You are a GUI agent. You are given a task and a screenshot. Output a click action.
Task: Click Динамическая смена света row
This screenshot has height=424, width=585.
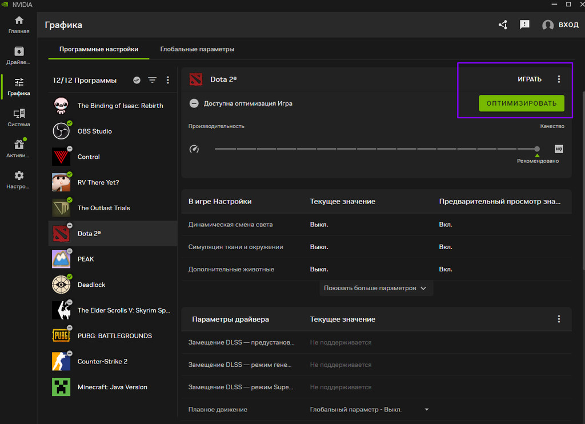[x=376, y=225]
